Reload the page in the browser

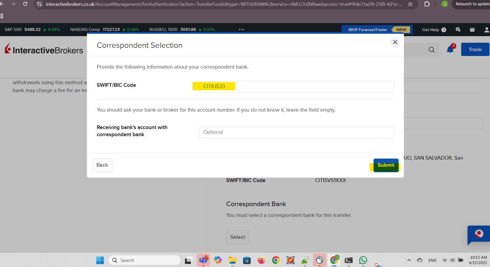(25, 4)
